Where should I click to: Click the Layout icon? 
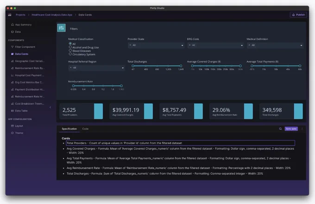[x=12, y=126]
